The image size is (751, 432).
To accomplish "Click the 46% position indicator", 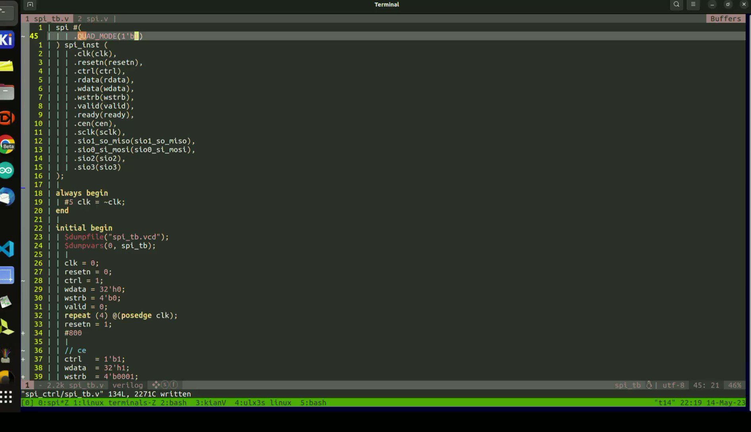I will click(x=735, y=385).
